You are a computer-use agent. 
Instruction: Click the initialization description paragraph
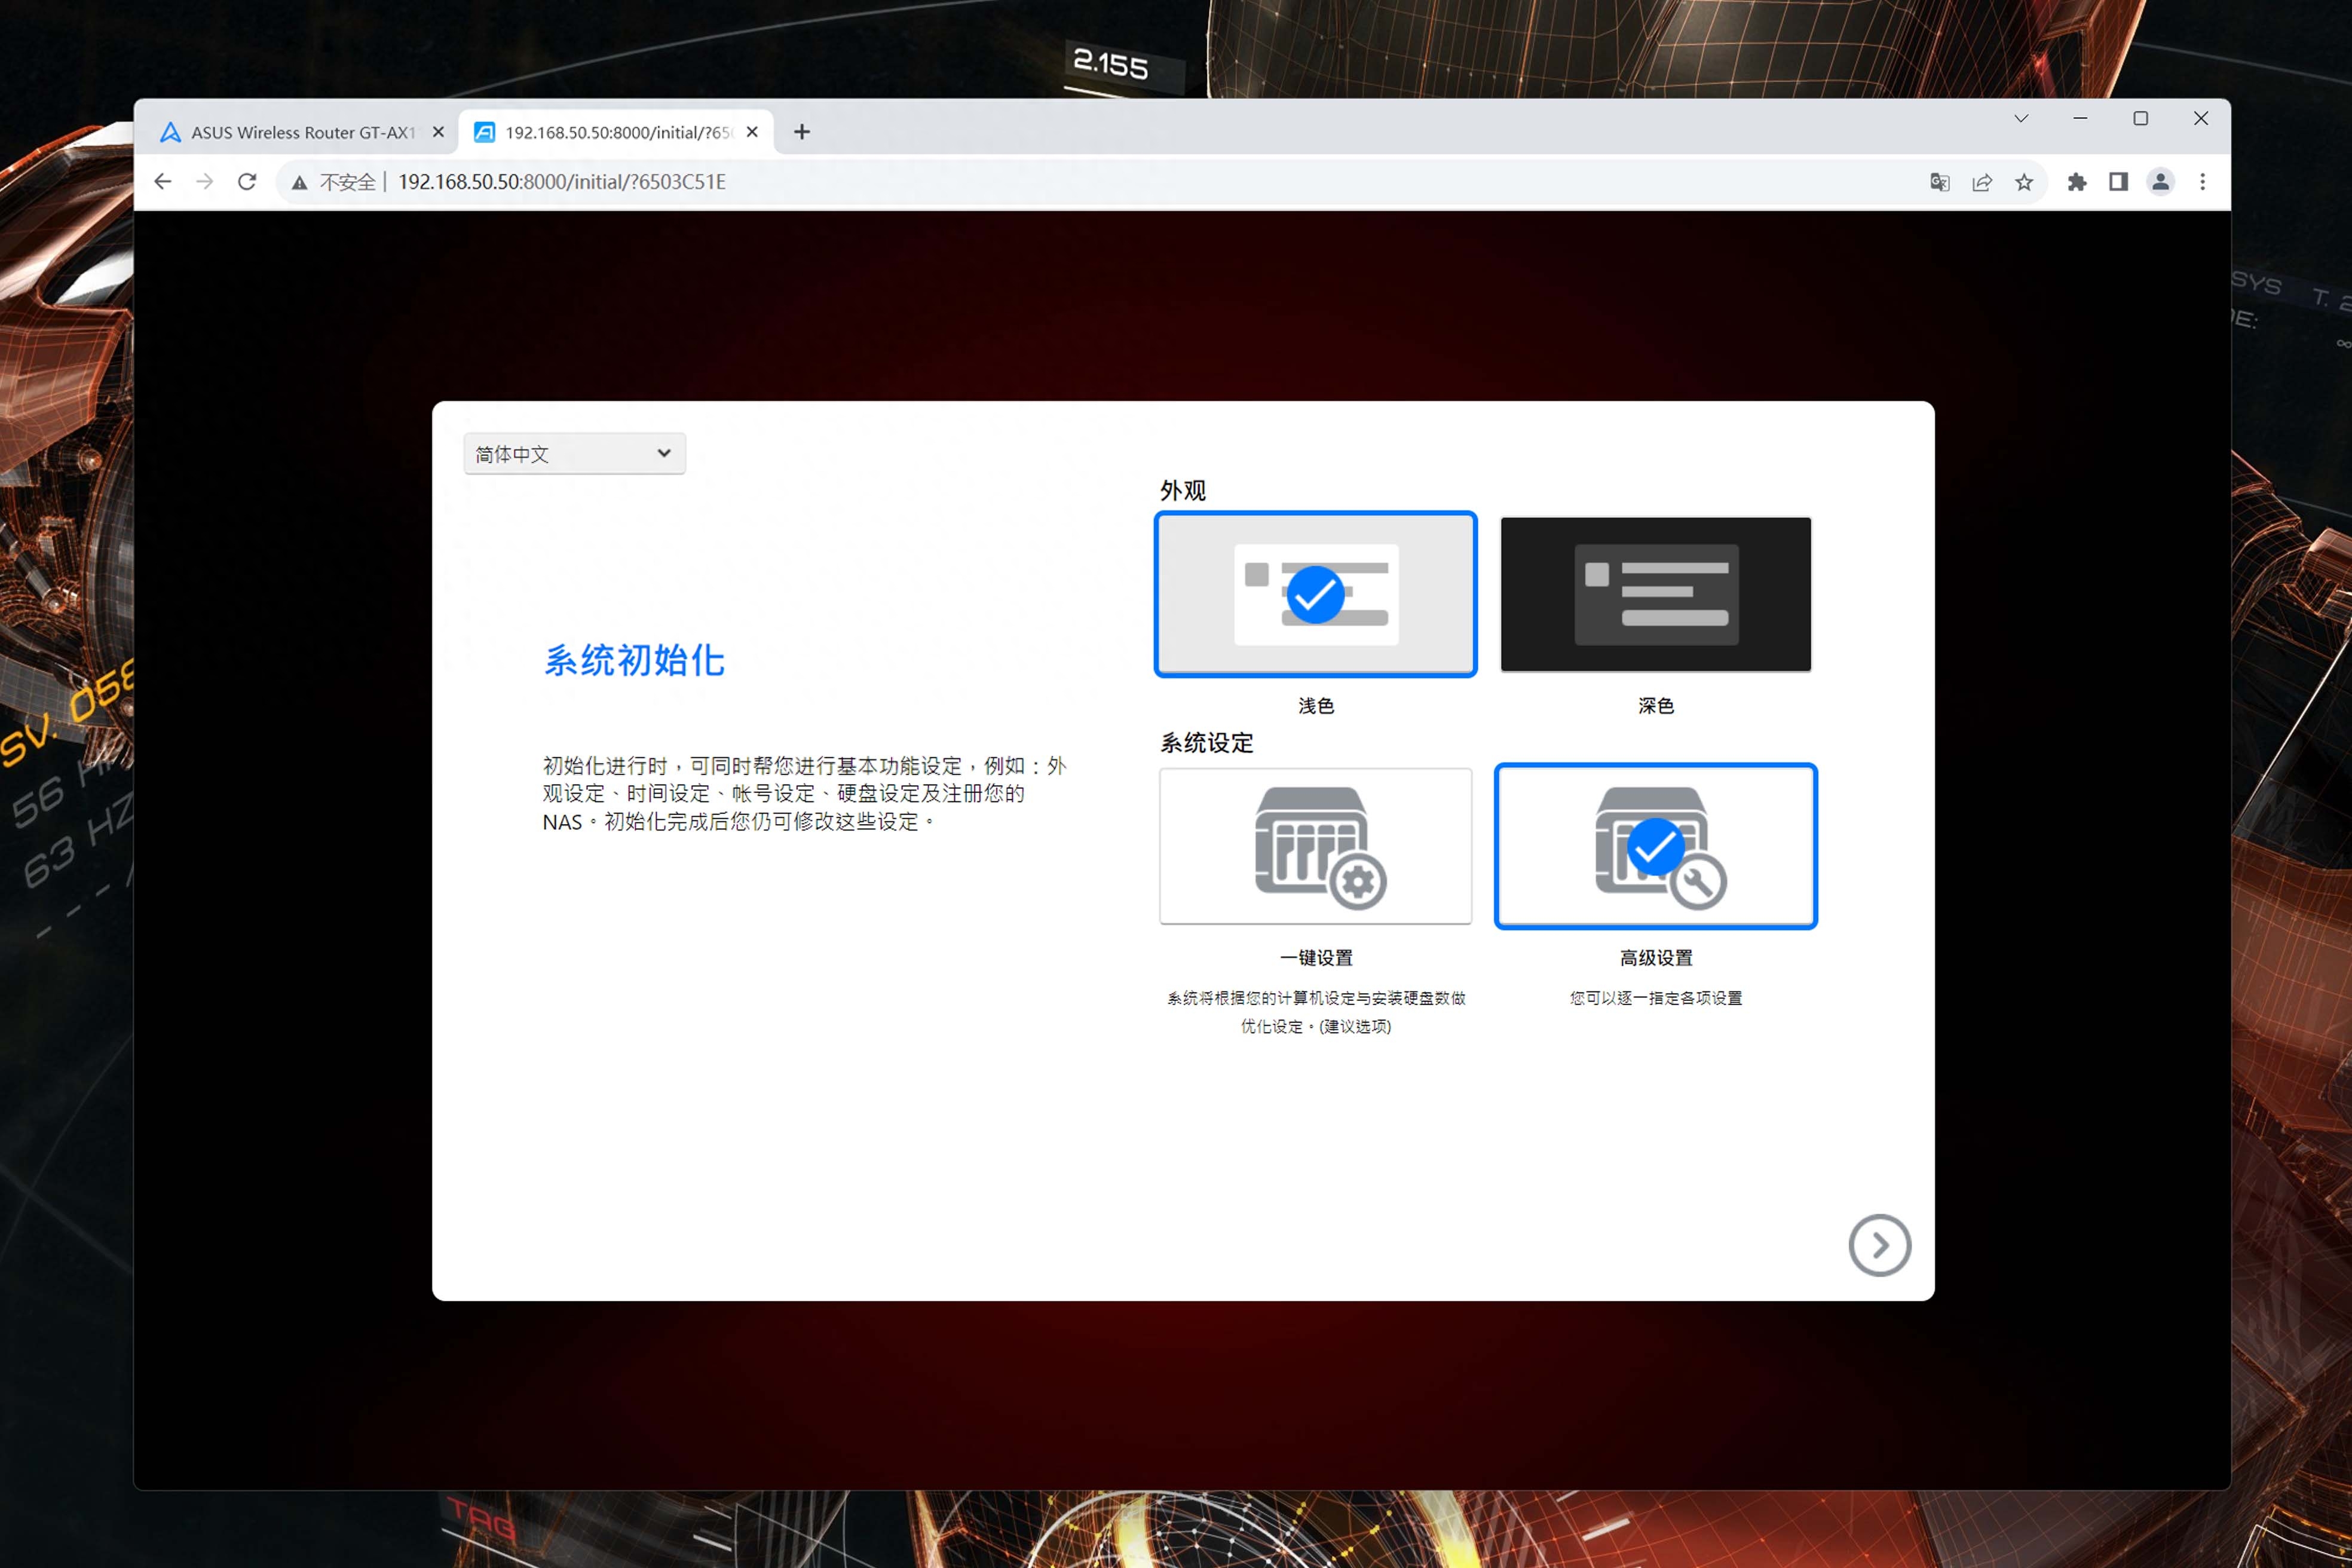(804, 793)
